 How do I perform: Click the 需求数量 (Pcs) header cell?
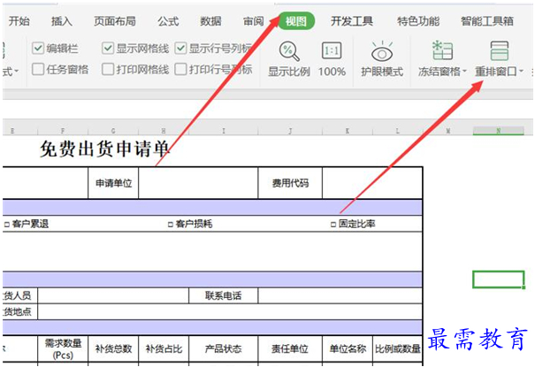[63, 349]
